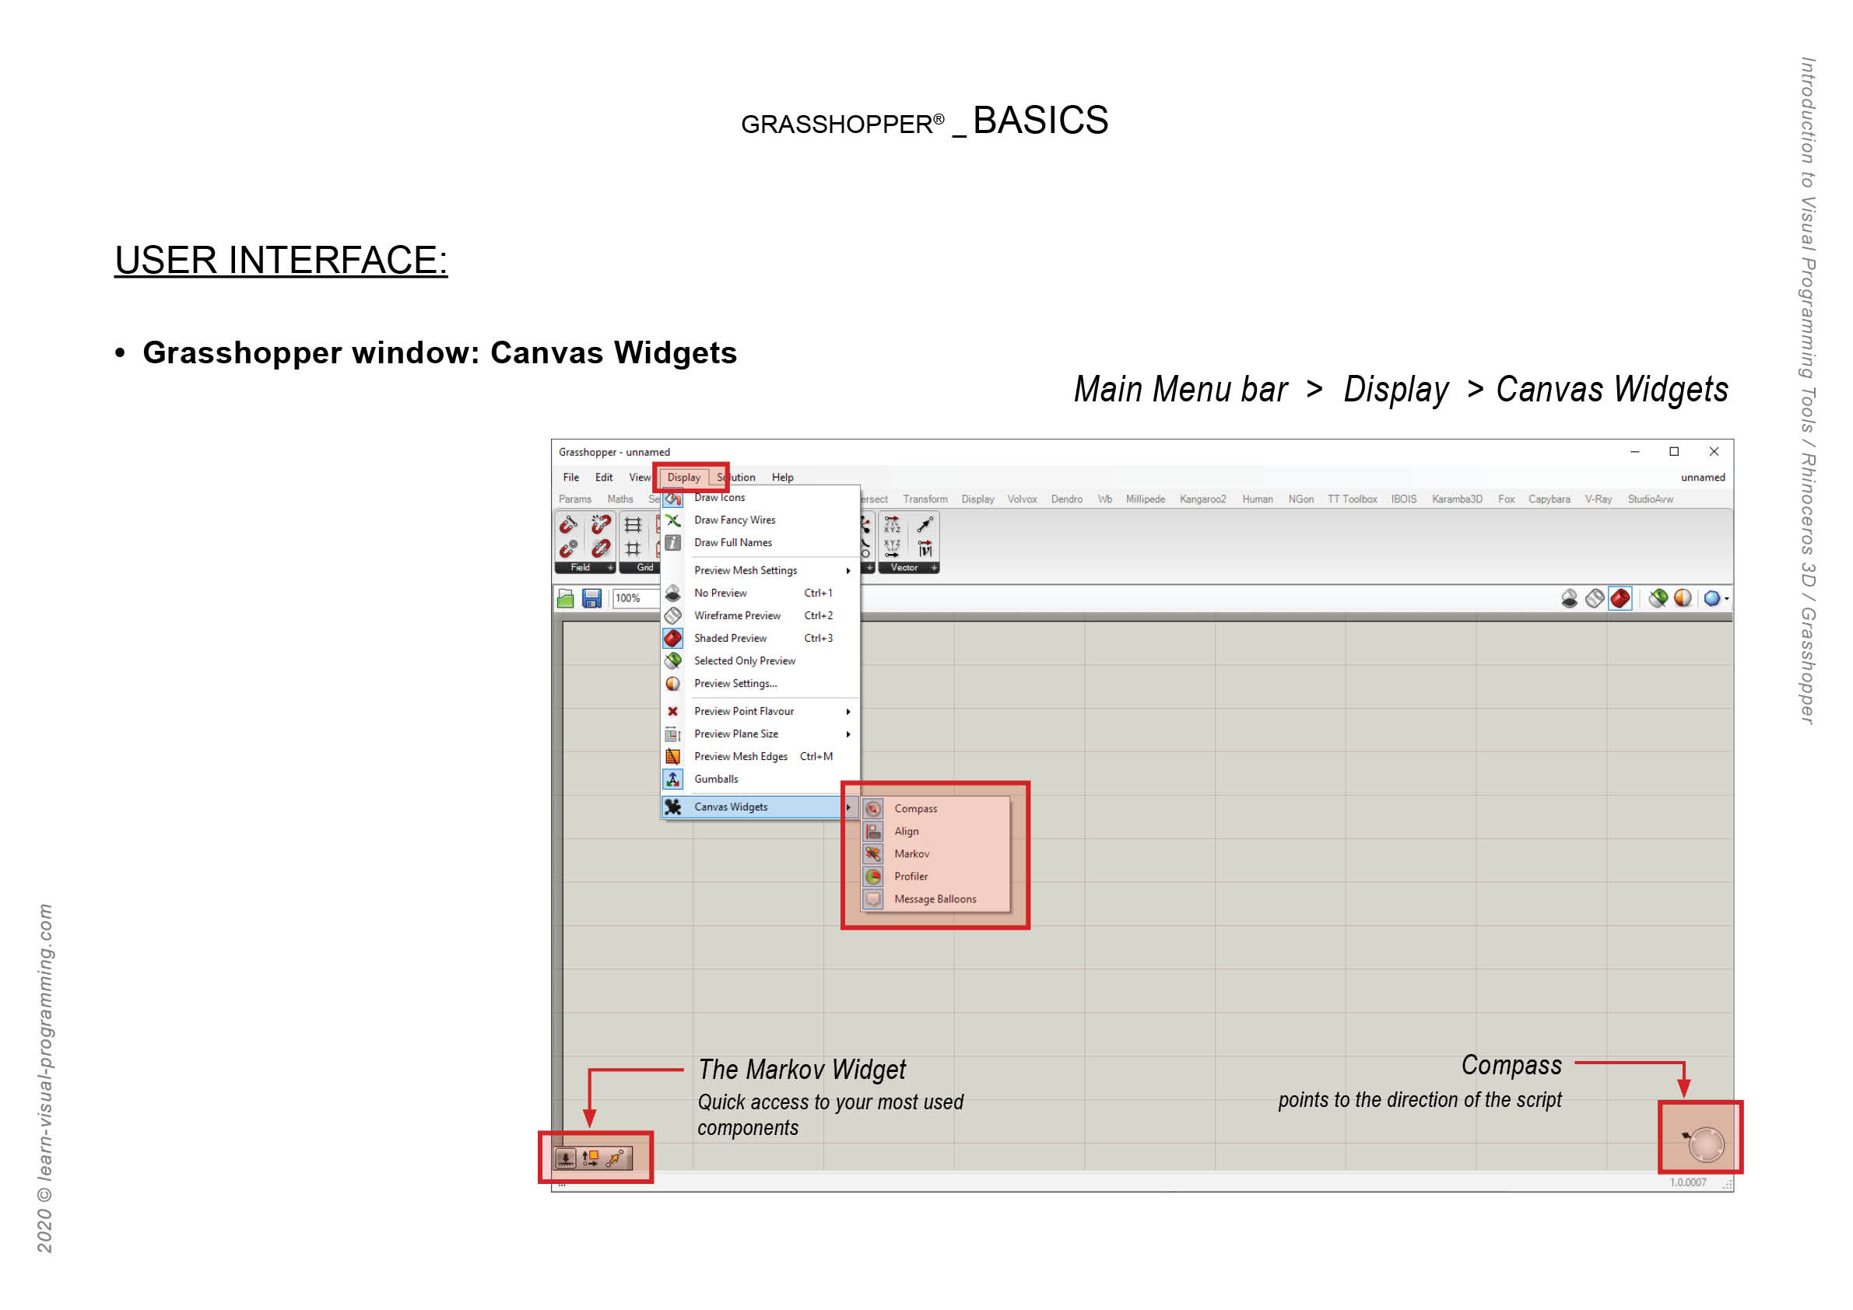Open the Canvas Widgets submenu
The height and width of the screenshot is (1310, 1853).
pos(732,807)
